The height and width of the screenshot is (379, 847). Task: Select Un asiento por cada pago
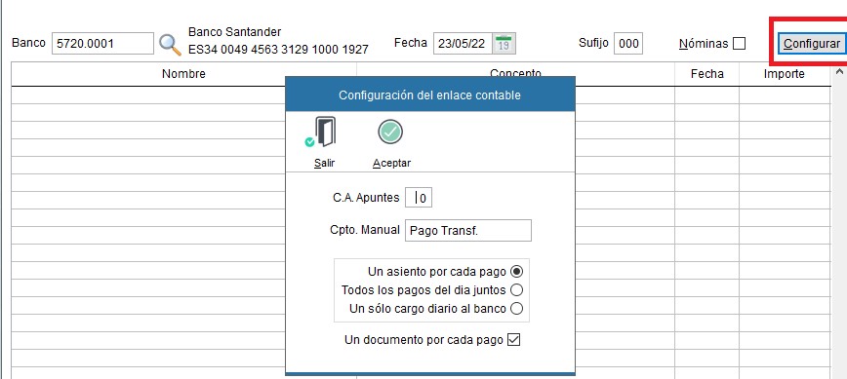click(517, 271)
